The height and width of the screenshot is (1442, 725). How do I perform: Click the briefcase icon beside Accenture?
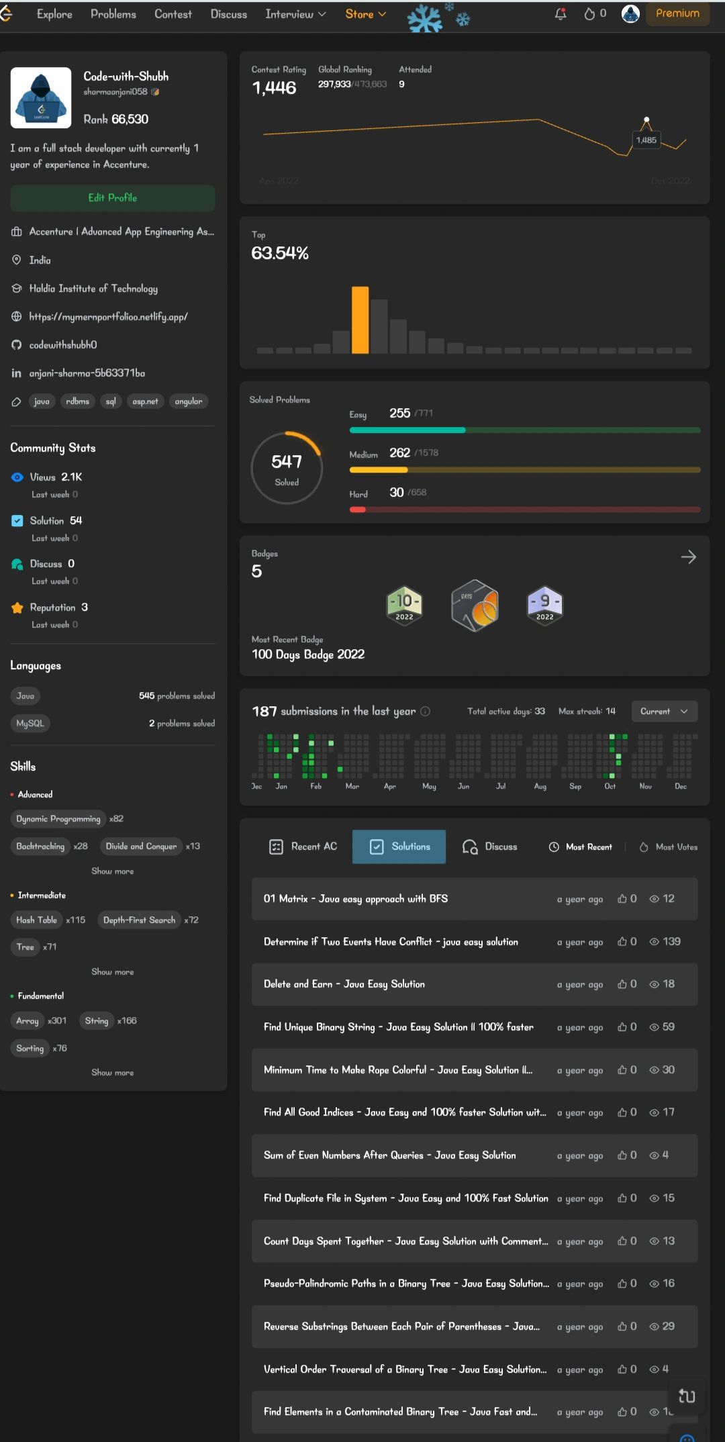[x=17, y=232]
